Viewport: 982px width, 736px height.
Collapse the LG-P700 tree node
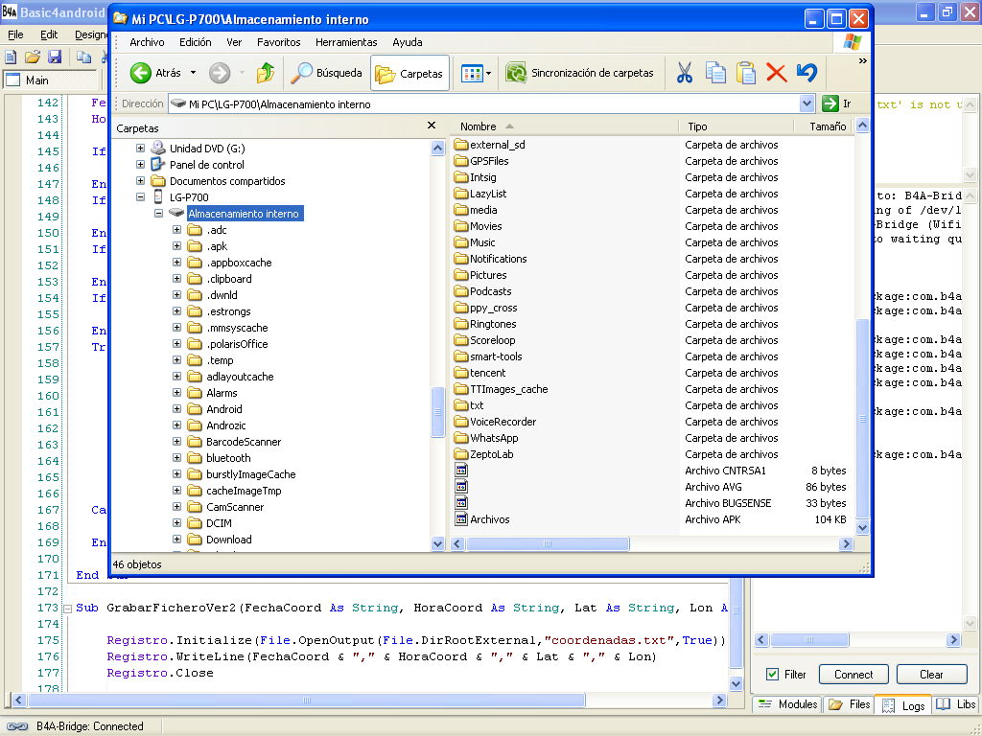[x=140, y=197]
